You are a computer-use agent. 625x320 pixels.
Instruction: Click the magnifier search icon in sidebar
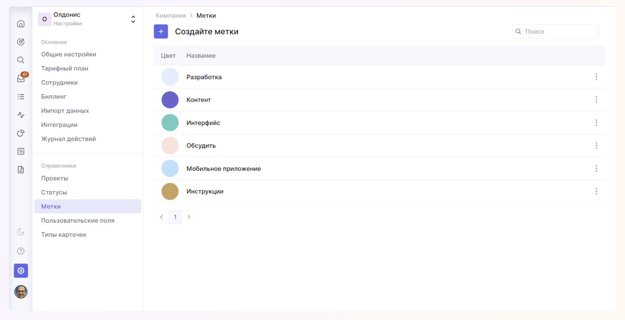click(x=21, y=60)
